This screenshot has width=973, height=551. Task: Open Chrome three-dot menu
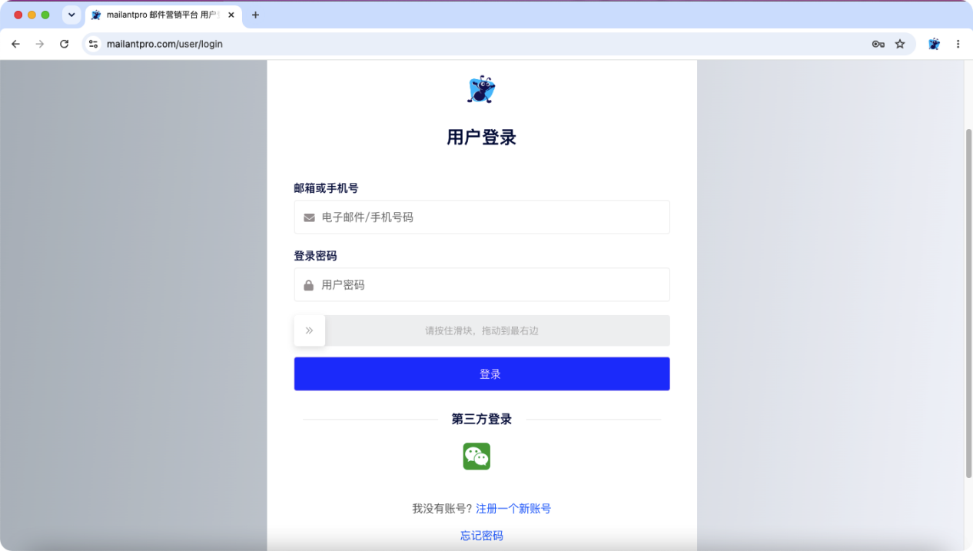(958, 44)
